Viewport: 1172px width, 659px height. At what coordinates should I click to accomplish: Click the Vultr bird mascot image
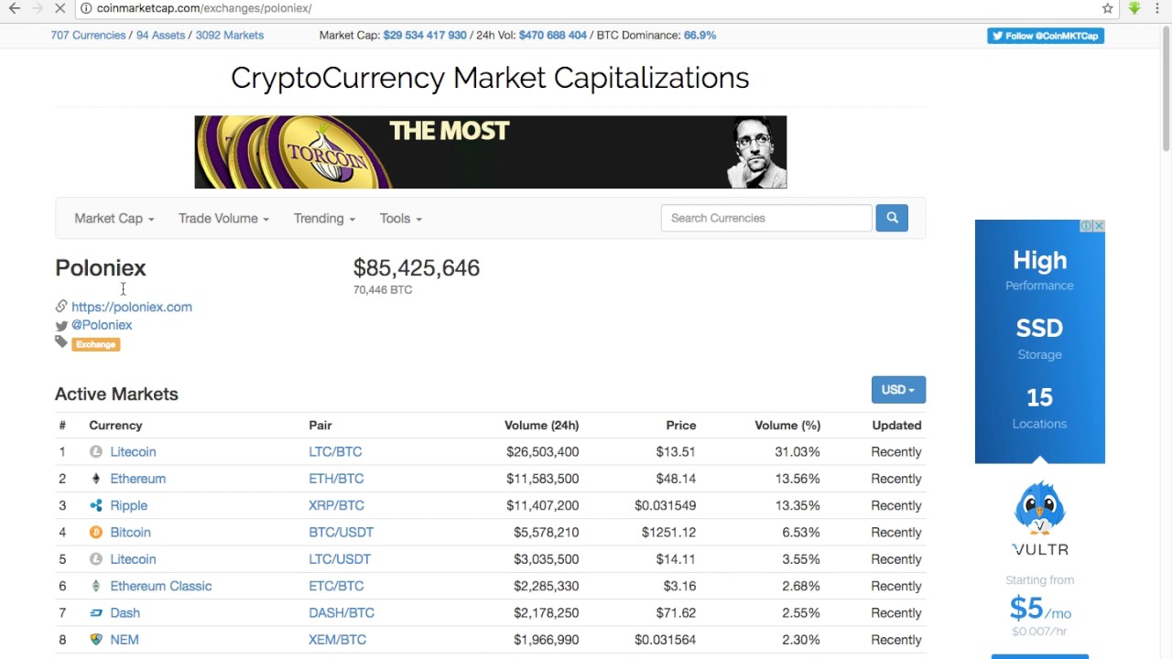click(1040, 508)
